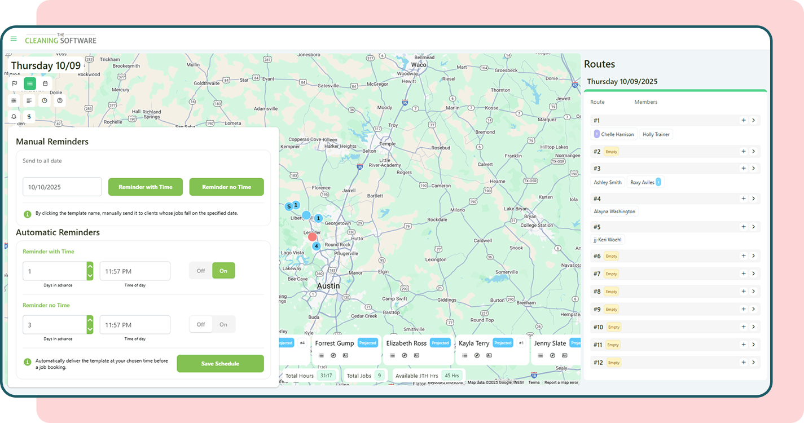804x423 pixels.
Task: Open compass icon on Forrest Gump card
Action: pos(333,355)
